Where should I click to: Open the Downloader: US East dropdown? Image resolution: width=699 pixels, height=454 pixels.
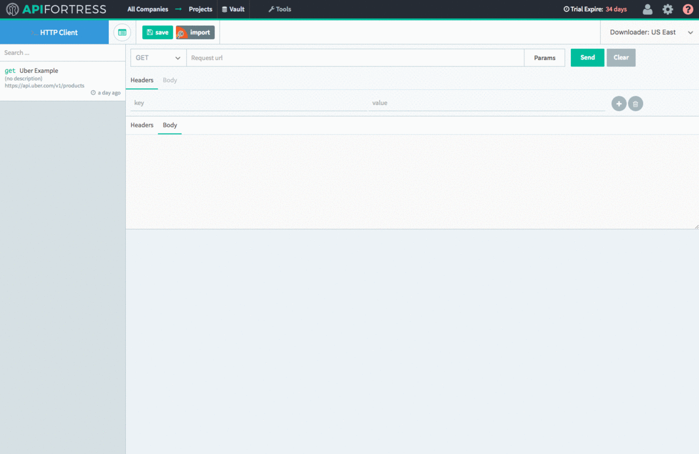[649, 33]
